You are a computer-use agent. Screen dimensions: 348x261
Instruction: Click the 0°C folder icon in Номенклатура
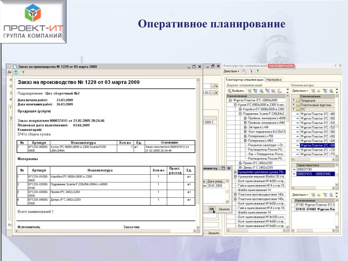(x=297, y=109)
